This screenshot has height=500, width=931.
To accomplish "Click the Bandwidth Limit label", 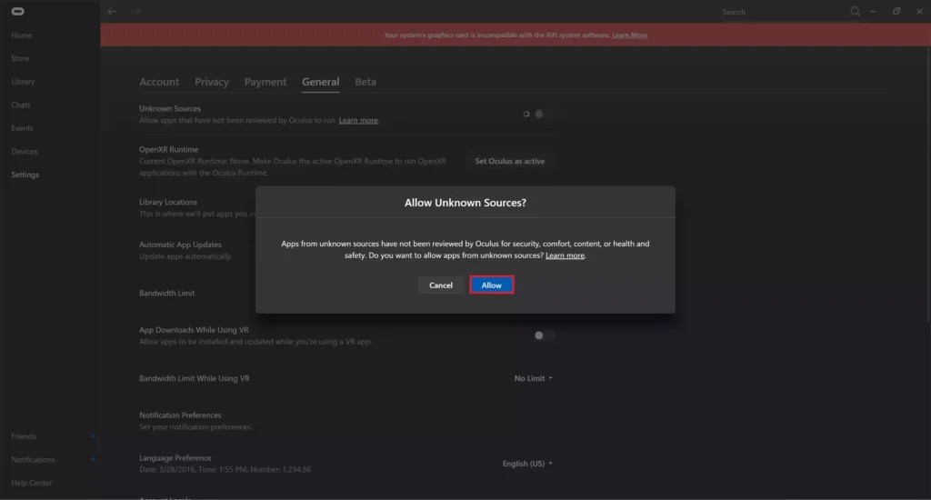I will (x=167, y=293).
